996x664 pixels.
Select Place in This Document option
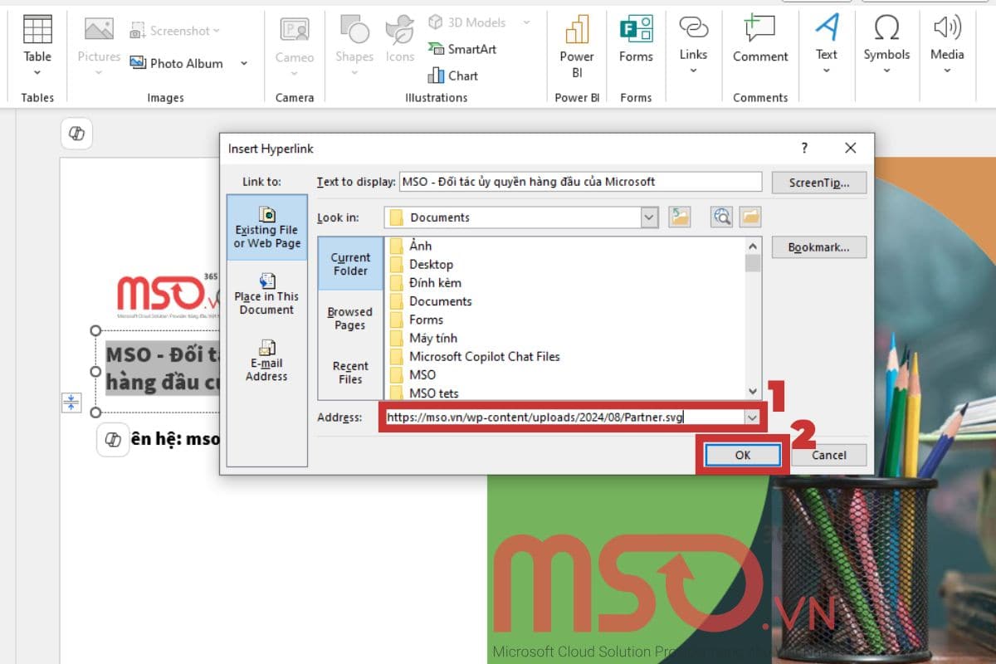tap(266, 294)
